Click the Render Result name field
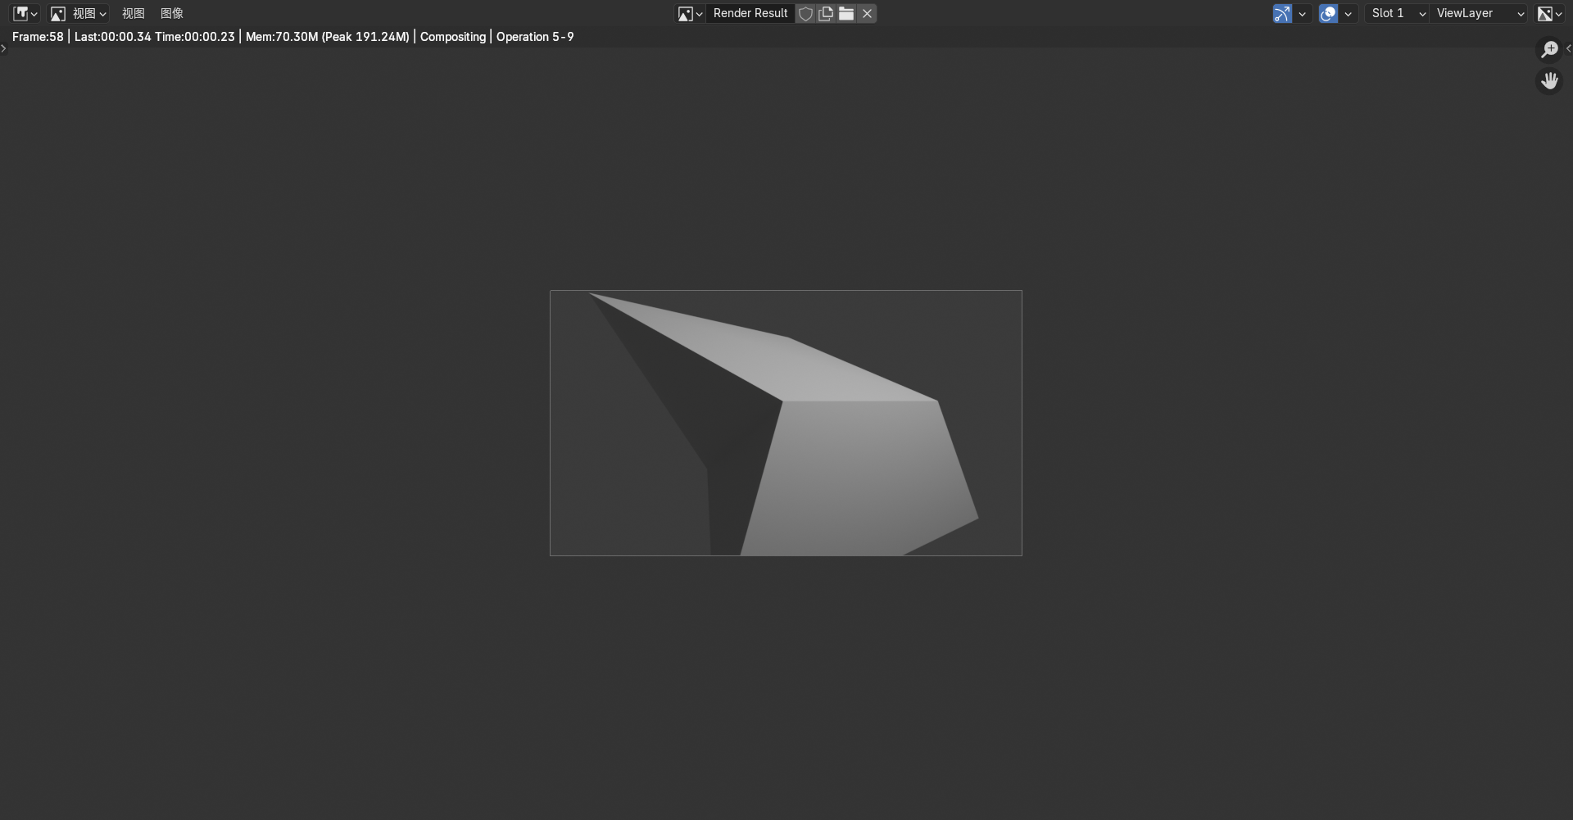1573x820 pixels. [x=750, y=13]
